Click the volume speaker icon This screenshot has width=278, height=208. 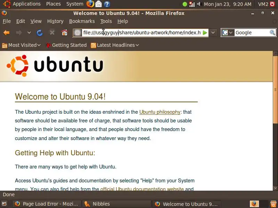pyautogui.click(x=199, y=4)
